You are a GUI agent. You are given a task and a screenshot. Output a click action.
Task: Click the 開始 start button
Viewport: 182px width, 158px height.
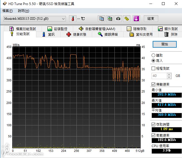(165, 44)
